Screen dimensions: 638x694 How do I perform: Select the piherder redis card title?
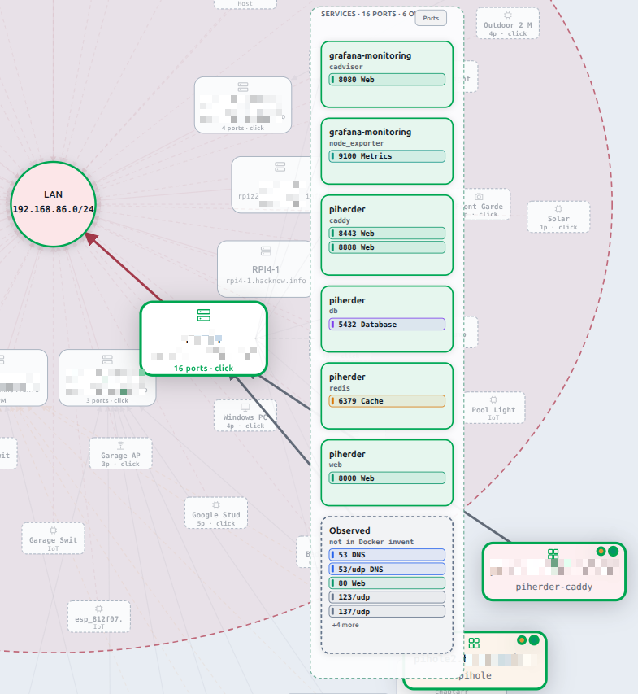[347, 377]
